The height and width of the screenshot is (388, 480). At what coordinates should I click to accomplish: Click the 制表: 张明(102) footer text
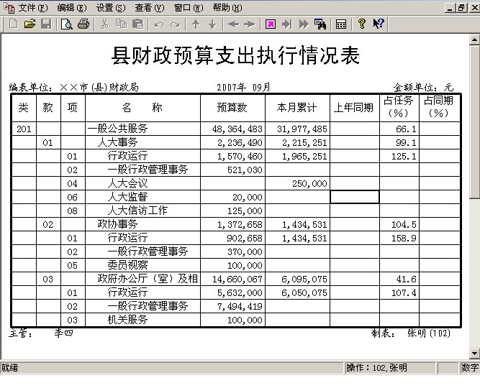(x=411, y=333)
